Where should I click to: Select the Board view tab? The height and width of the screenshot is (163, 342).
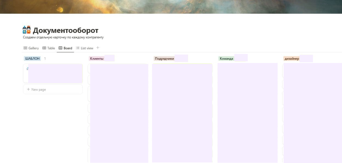coord(65,48)
